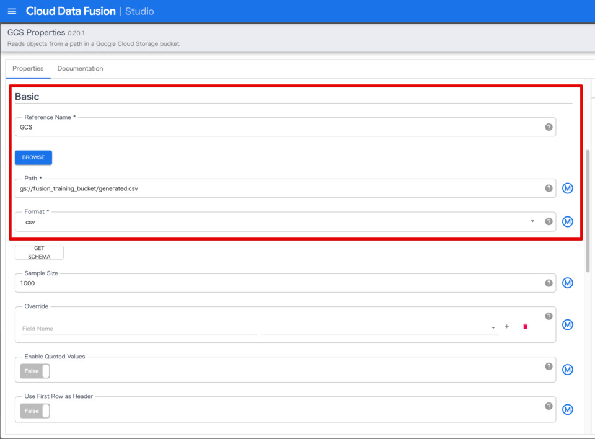595x439 pixels.
Task: Open the Override Field Name dropdown
Action: pyautogui.click(x=493, y=326)
